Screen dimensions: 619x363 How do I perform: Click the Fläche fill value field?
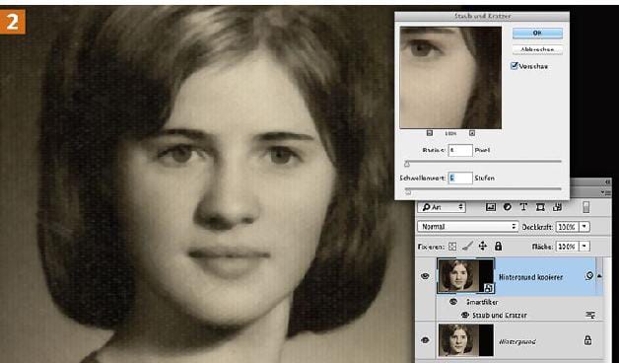(x=567, y=247)
